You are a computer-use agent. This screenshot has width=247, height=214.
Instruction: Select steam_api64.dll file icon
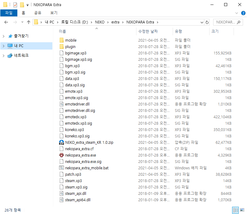coord(62,200)
